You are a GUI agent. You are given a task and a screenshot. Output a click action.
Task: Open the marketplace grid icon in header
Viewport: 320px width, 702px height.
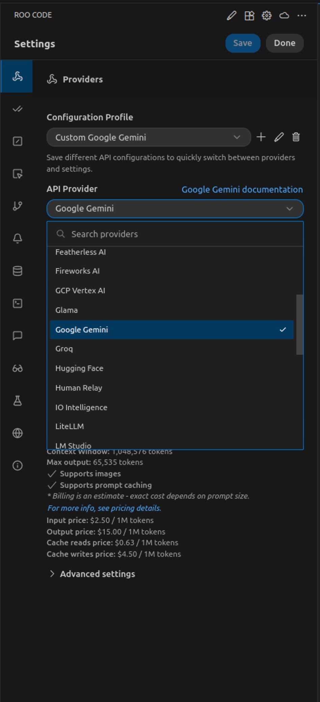[249, 16]
